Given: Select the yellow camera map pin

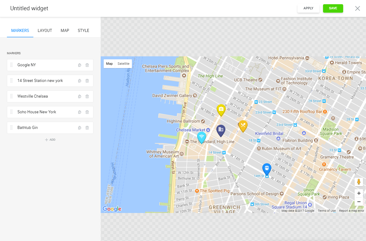Looking at the screenshot, I should click(221, 110).
